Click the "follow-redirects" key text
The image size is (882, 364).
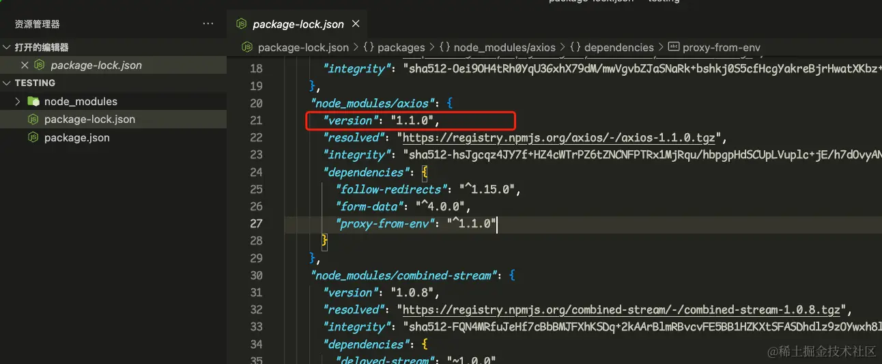[x=395, y=189]
